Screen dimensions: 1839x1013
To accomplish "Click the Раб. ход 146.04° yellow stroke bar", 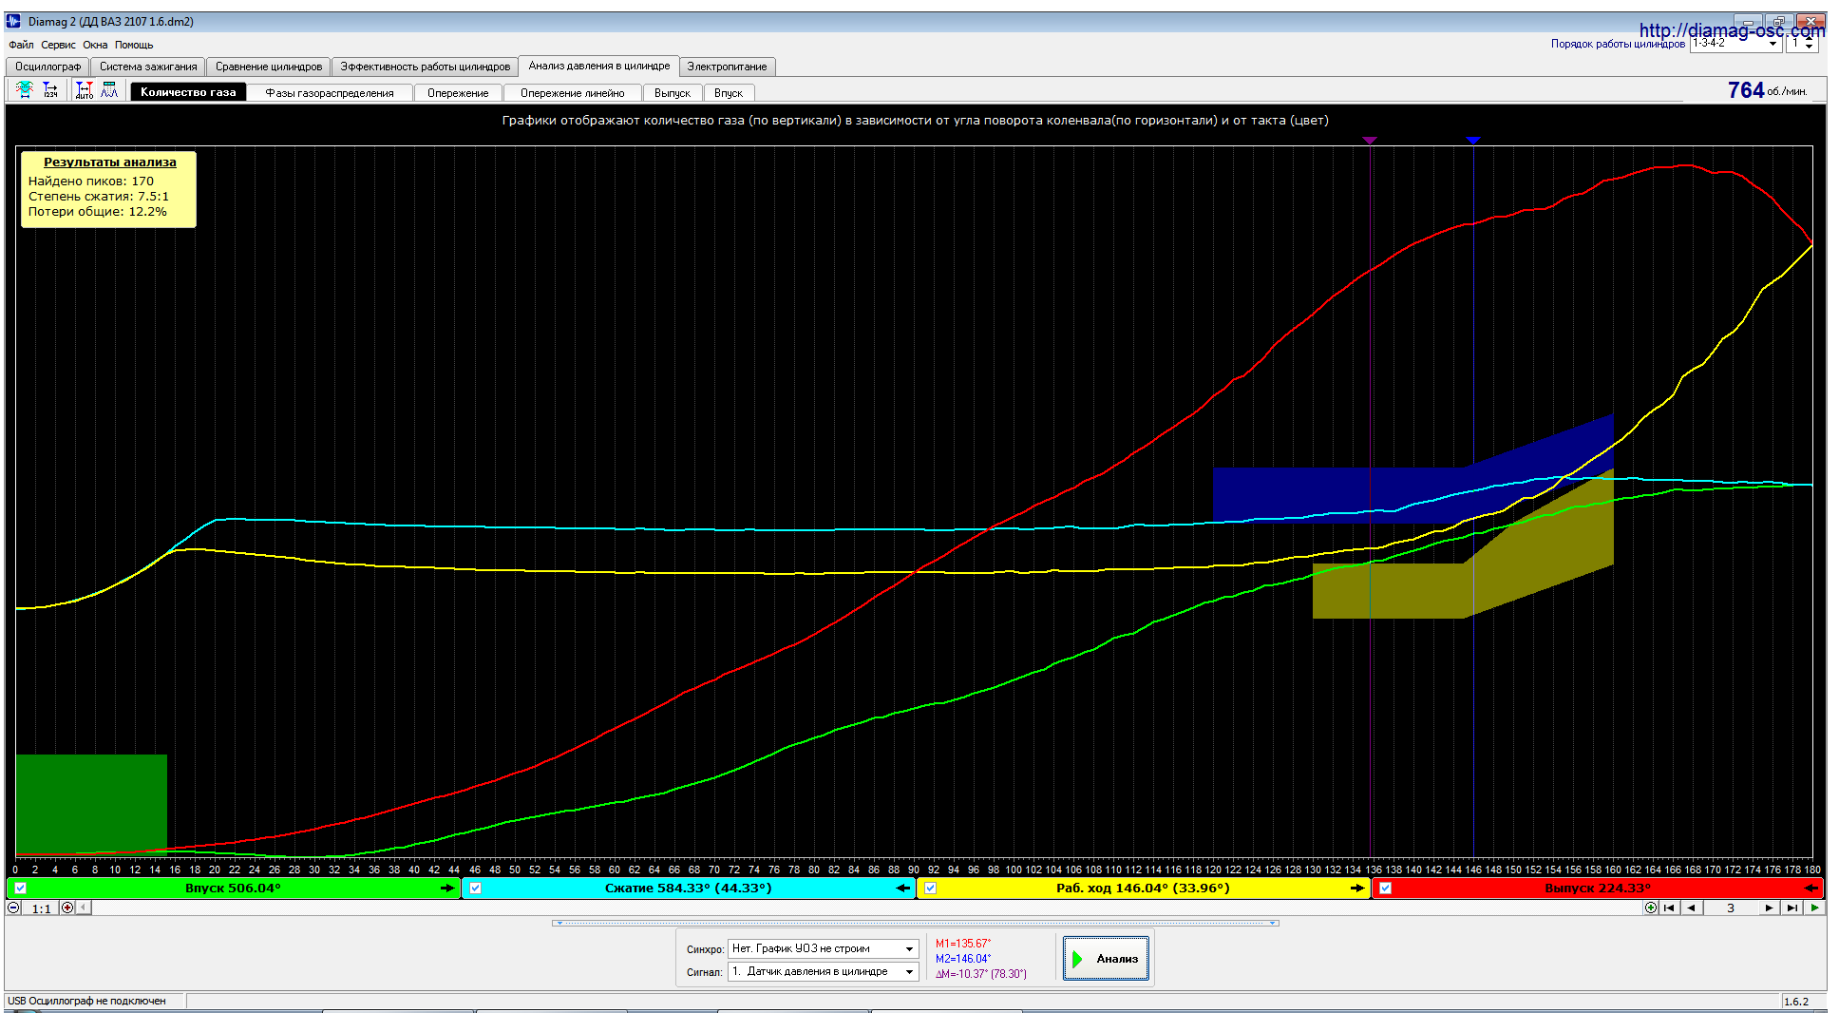I will [1144, 889].
